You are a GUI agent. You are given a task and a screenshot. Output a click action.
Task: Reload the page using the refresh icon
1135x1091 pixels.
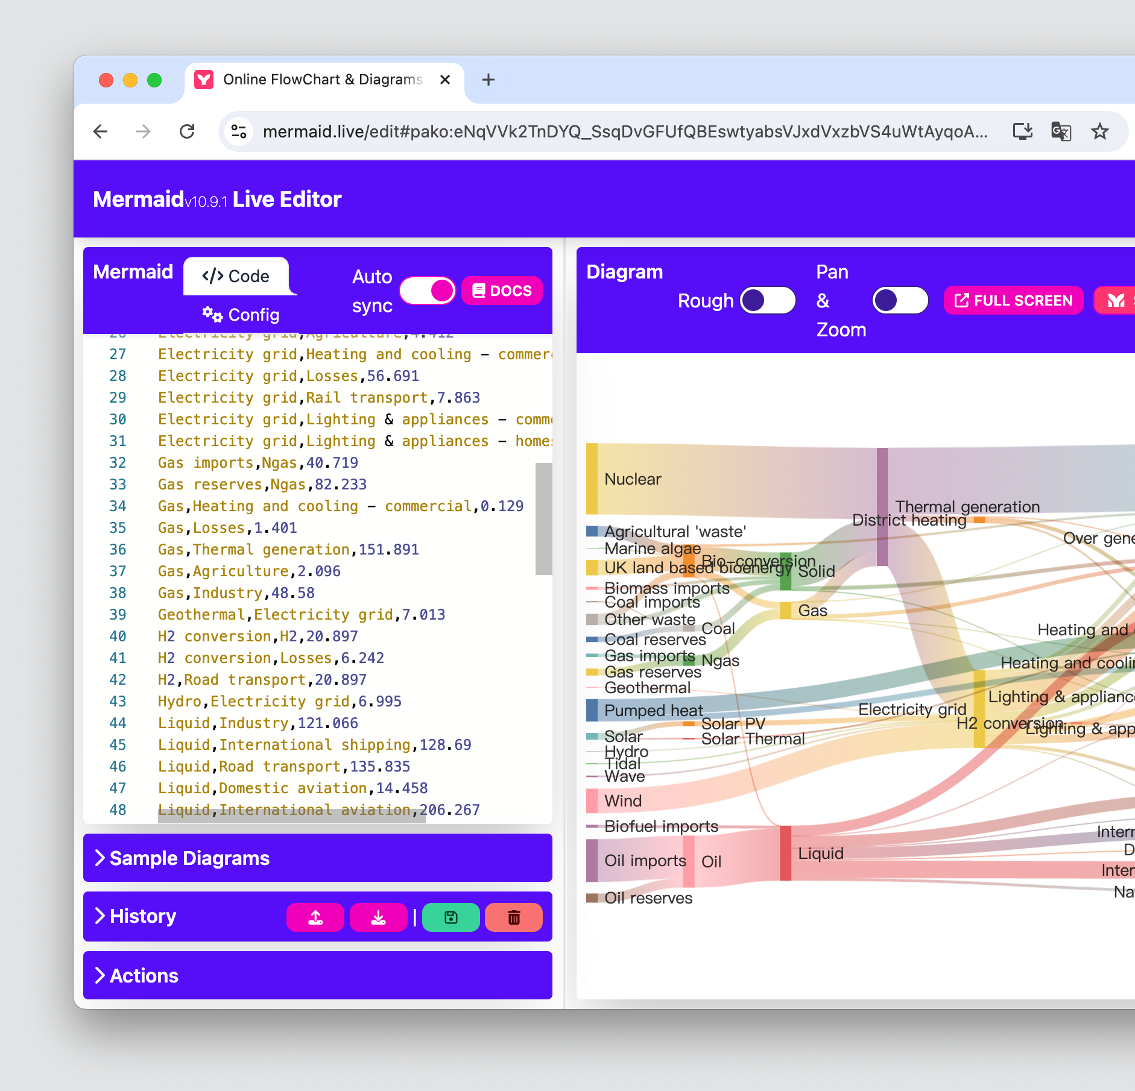pyautogui.click(x=187, y=131)
